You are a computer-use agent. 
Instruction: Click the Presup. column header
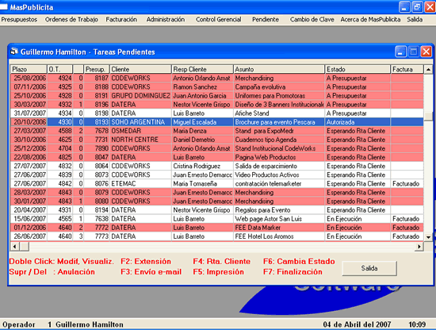(96, 69)
